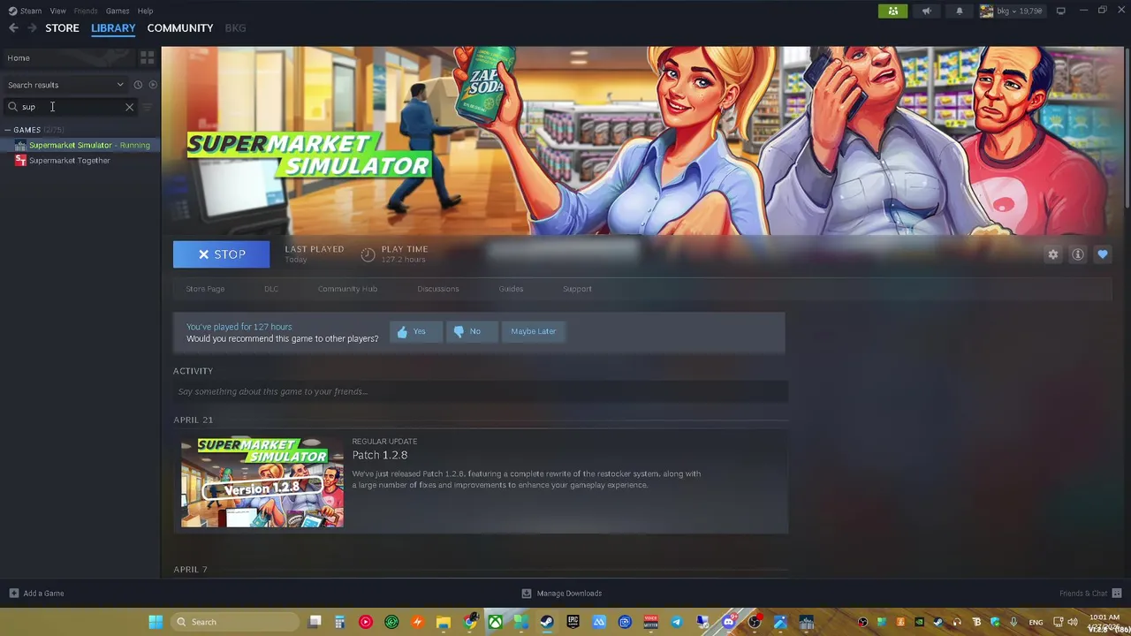The height and width of the screenshot is (636, 1131).
Task: Open the announcements megaphone icon
Action: coord(926,11)
